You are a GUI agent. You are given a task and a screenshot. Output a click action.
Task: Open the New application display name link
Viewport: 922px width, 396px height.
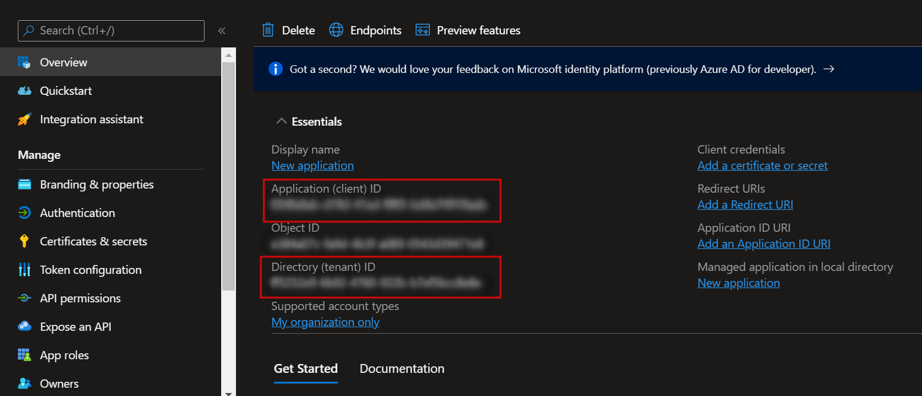[312, 165]
